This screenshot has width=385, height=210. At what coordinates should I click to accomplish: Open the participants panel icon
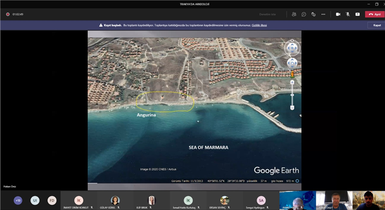294,14
